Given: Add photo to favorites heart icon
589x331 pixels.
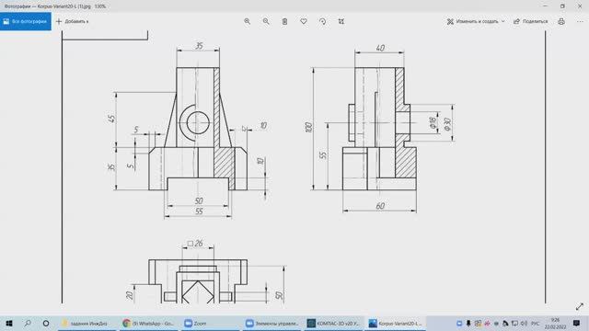Looking at the screenshot, I should 304,21.
